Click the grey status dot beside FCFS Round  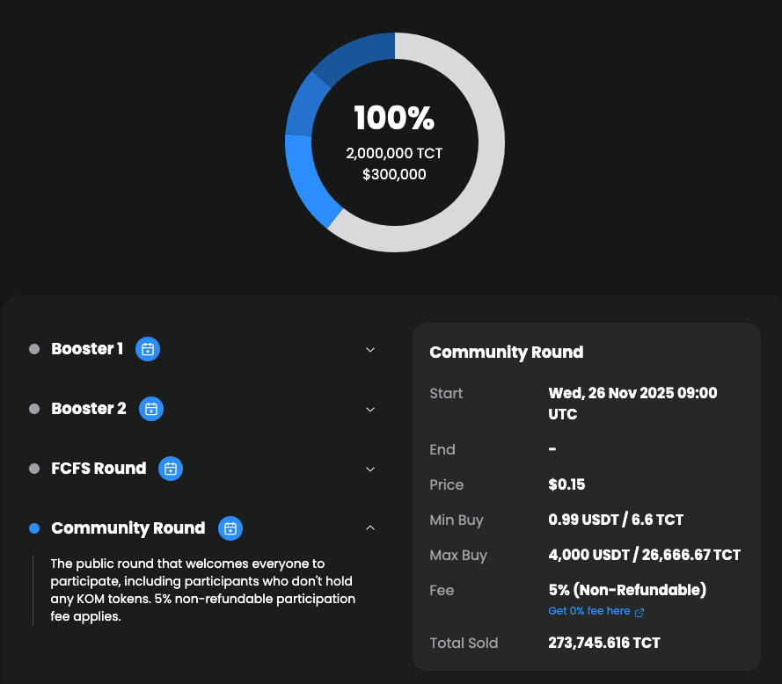pyautogui.click(x=34, y=469)
